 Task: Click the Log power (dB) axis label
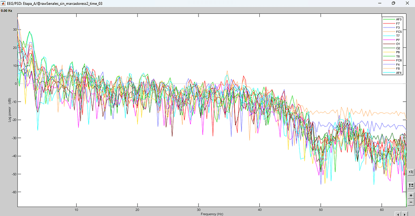[10, 110]
